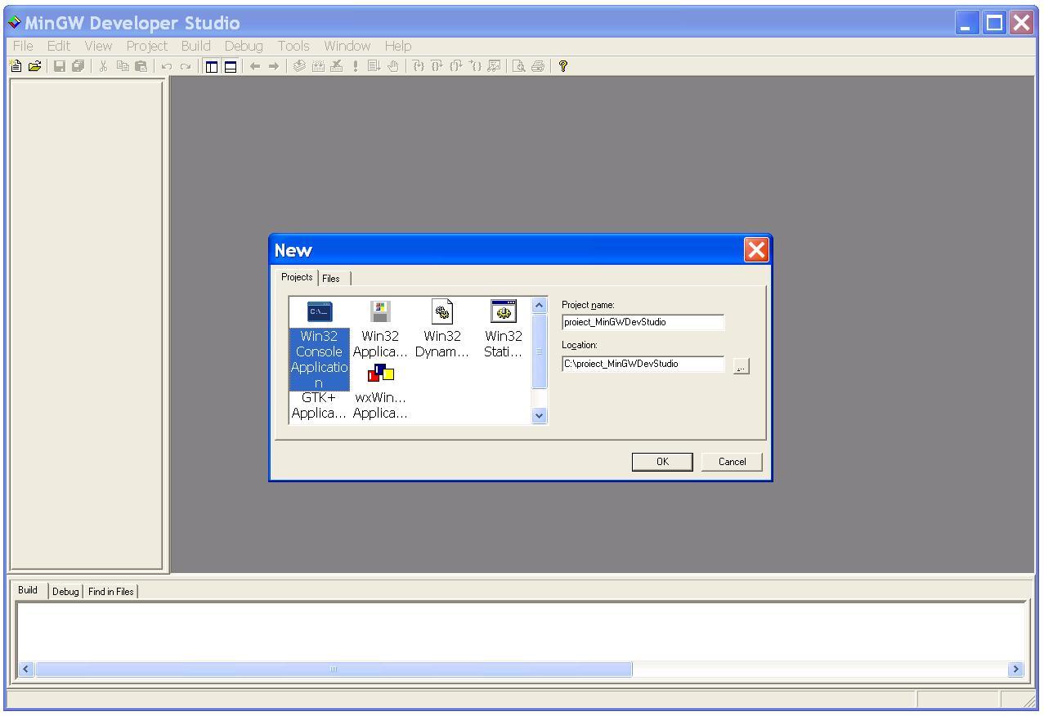Switch to Find in Files tab
The height and width of the screenshot is (716, 1044).
(111, 591)
